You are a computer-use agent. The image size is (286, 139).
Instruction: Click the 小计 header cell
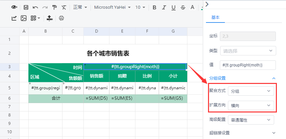tap(173, 76)
